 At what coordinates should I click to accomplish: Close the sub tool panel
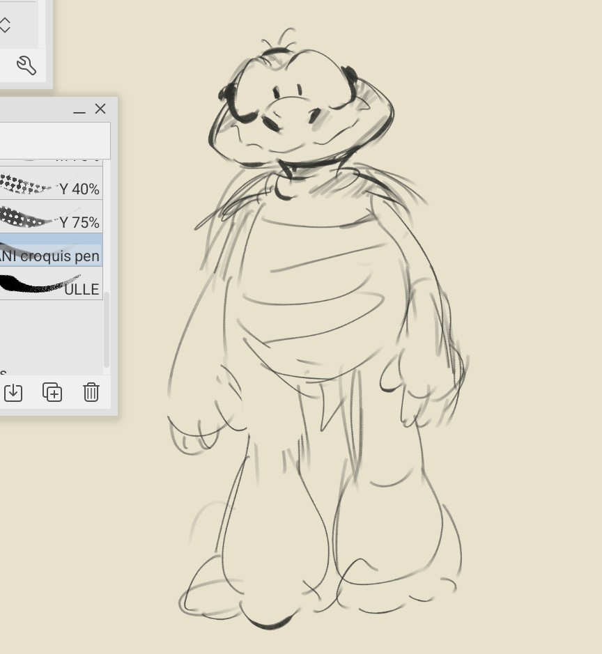tap(100, 109)
